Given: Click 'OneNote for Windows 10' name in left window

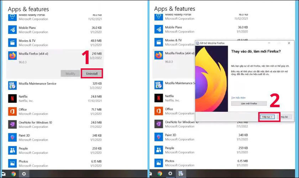Looking at the screenshot, I should (35, 122).
